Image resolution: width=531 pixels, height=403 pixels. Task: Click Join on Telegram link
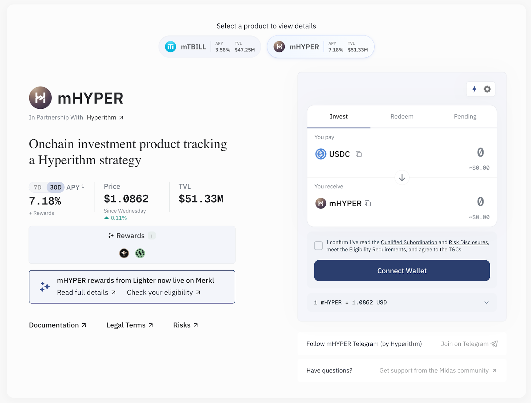click(x=469, y=344)
